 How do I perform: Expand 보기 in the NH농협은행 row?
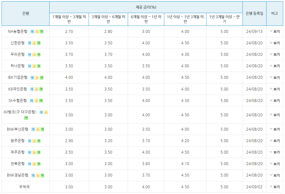pos(275,32)
